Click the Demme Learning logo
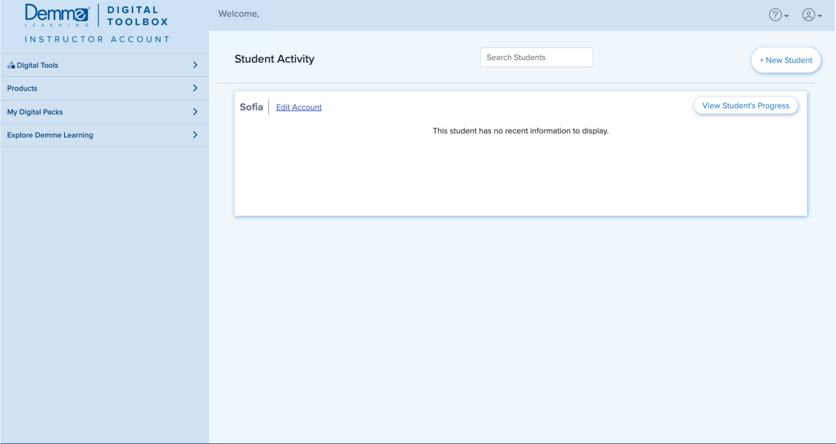This screenshot has width=836, height=444. (56, 14)
